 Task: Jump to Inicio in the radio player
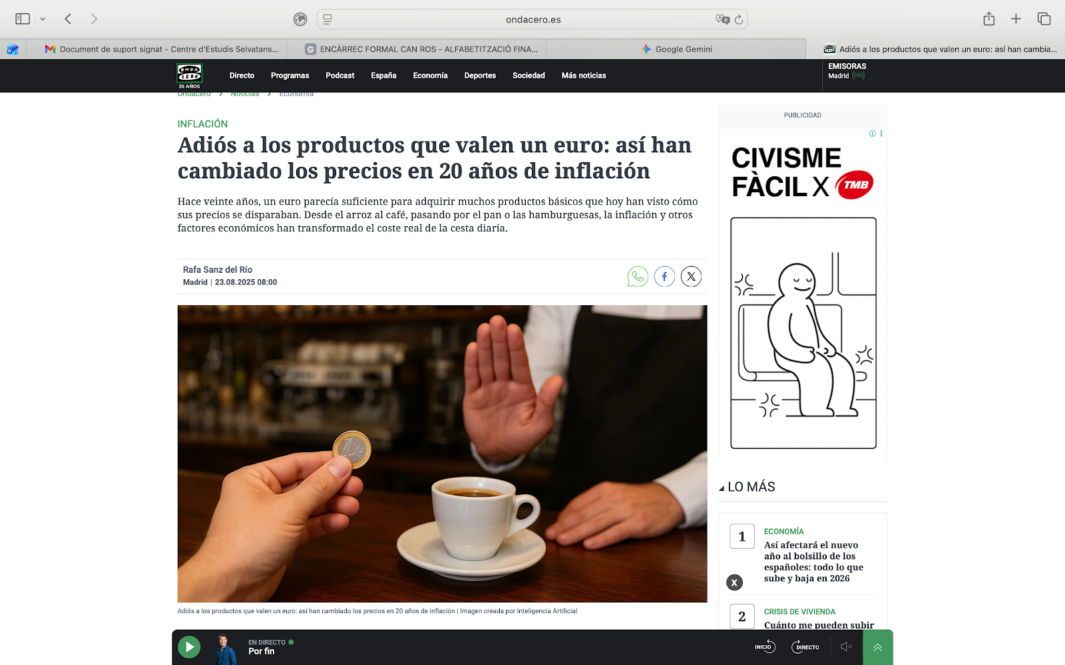pos(765,646)
